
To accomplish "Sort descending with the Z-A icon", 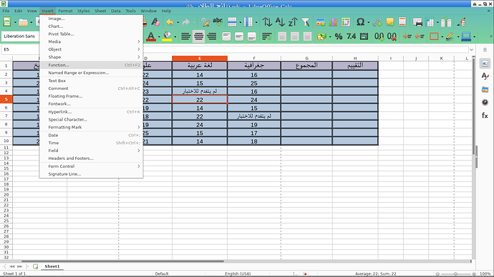I will tap(293, 22).
